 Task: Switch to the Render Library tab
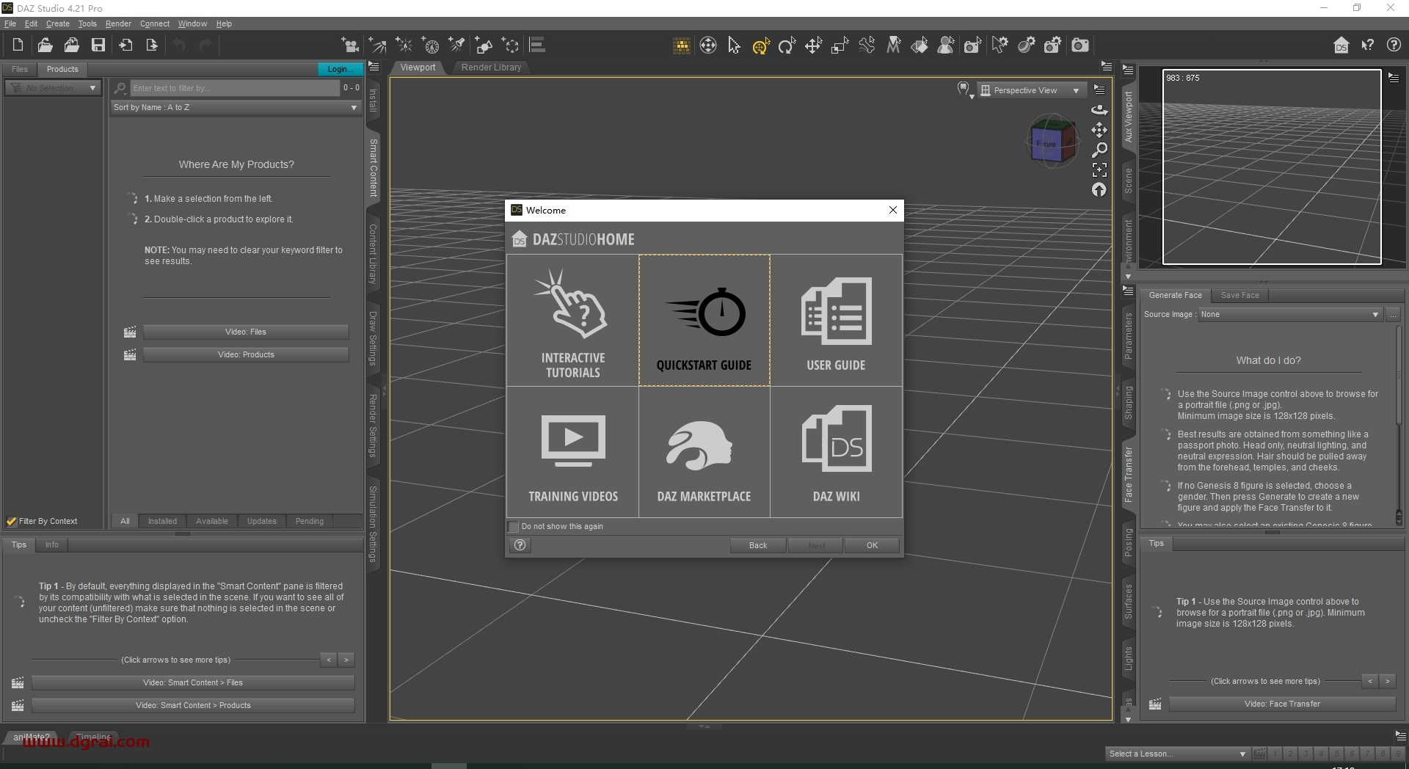click(491, 68)
